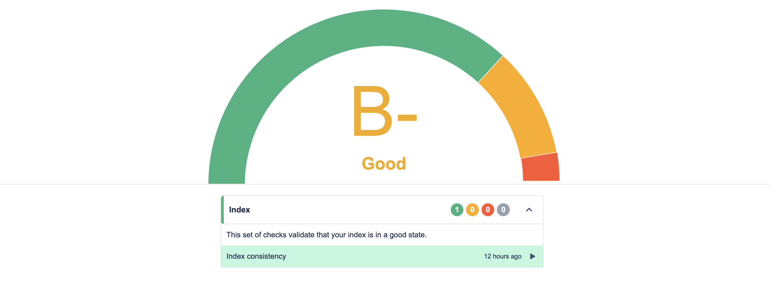The width and height of the screenshot is (770, 300).
Task: Click the "Good" status label
Action: pyautogui.click(x=384, y=164)
